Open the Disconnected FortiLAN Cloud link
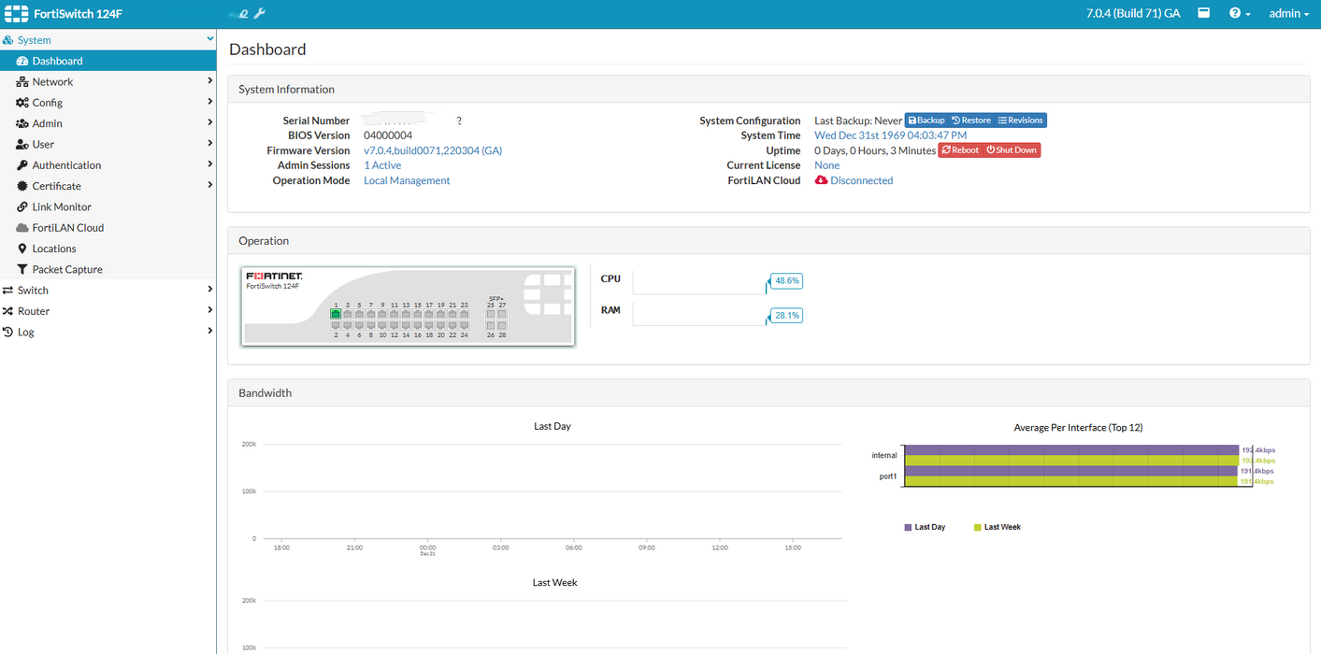1321x654 pixels. tap(861, 180)
